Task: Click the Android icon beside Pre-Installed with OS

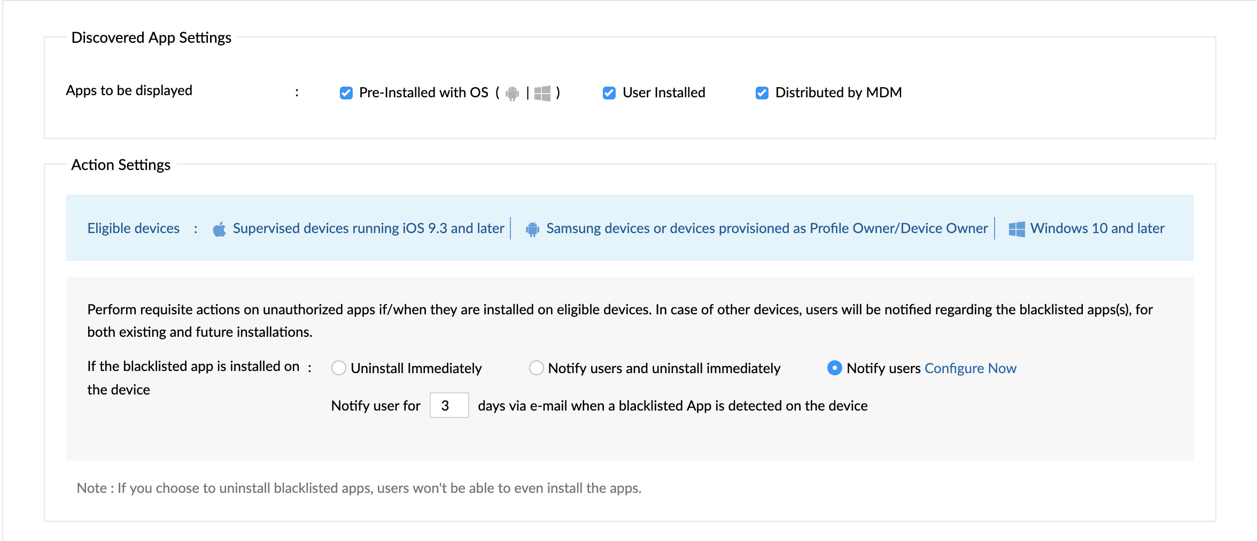Action: coord(512,93)
